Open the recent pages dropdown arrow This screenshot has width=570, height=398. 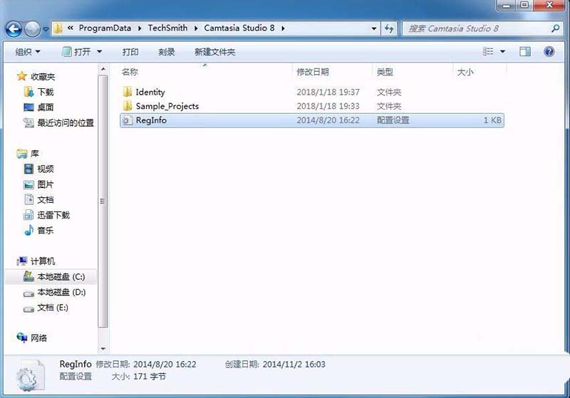click(x=46, y=29)
